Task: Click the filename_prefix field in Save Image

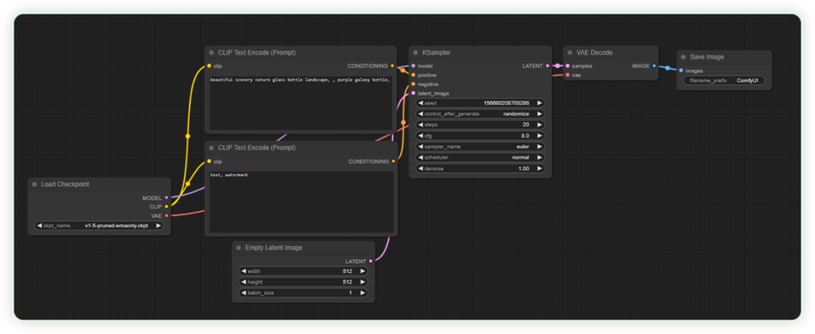Action: click(725, 81)
